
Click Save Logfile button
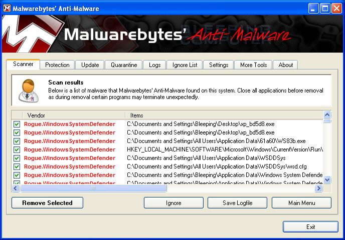(237, 202)
